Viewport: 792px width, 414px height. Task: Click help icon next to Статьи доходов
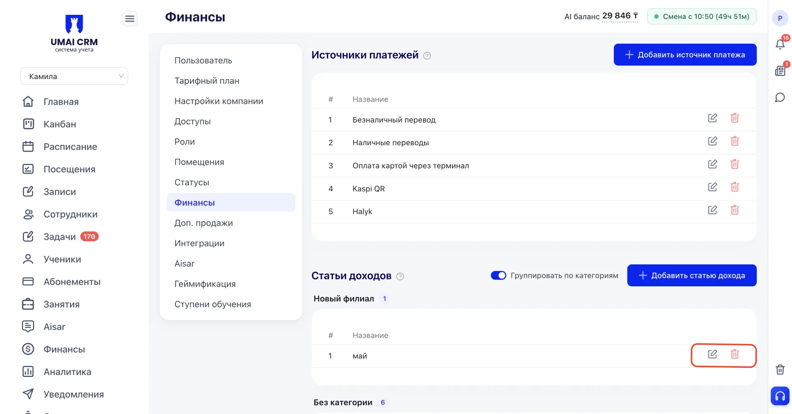pyautogui.click(x=400, y=276)
